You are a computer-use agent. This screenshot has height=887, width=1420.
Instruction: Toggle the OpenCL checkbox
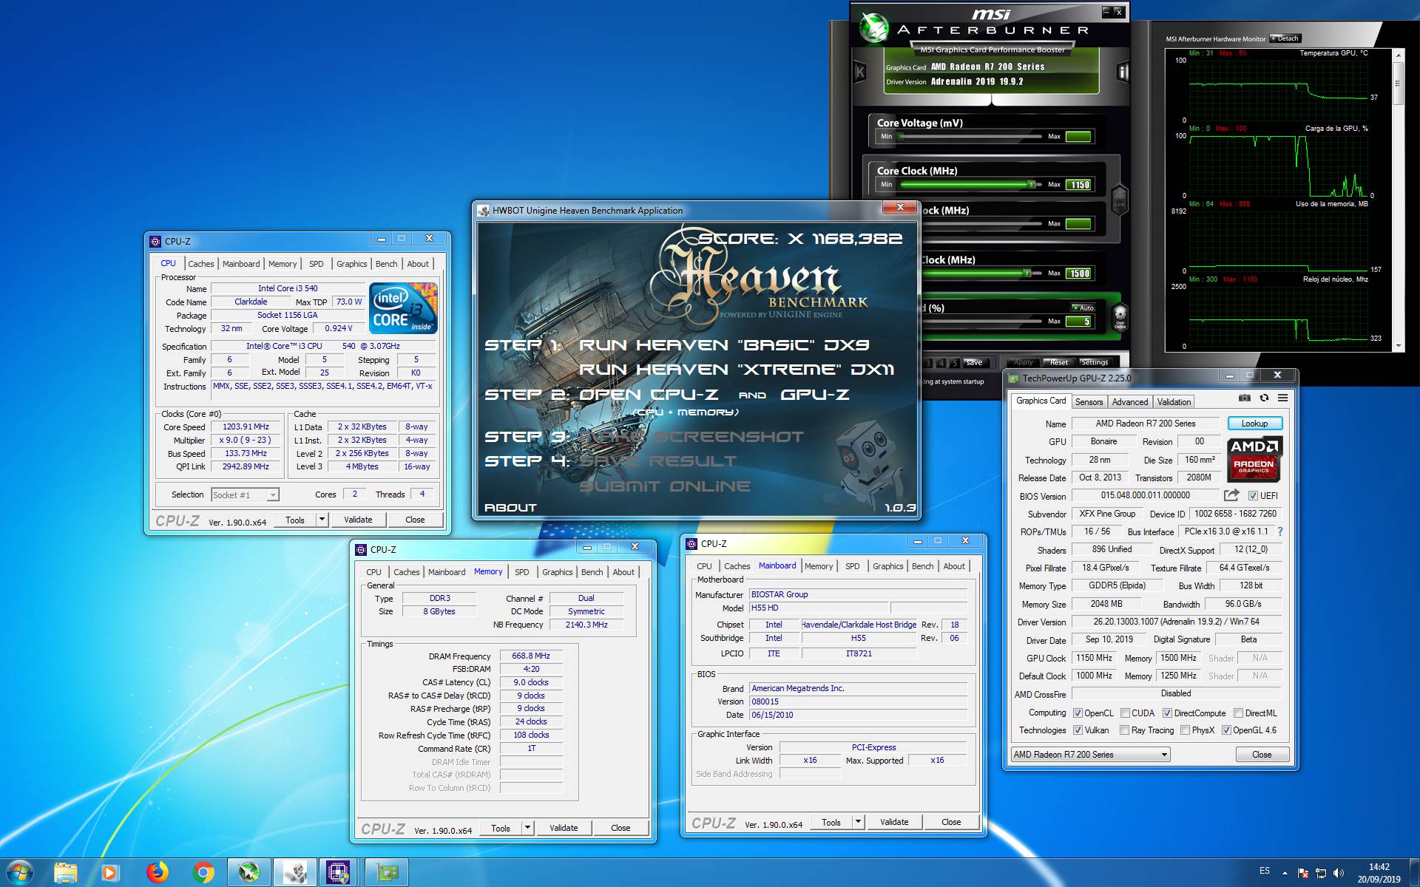(1078, 713)
